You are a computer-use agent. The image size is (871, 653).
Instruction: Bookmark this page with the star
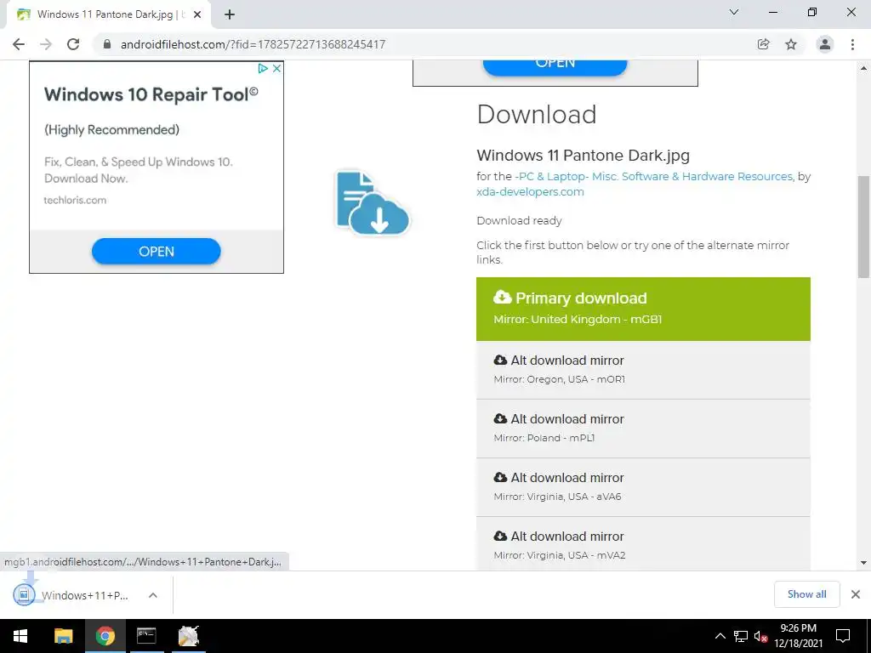[791, 44]
